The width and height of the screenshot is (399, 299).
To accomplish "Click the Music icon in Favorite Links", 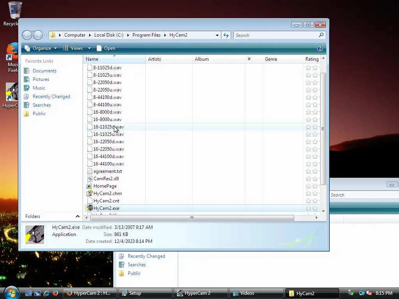I will [26, 88].
